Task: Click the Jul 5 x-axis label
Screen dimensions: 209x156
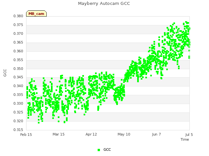Action: pos(189,135)
